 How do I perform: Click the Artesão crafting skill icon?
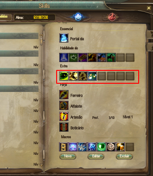pos(64,116)
